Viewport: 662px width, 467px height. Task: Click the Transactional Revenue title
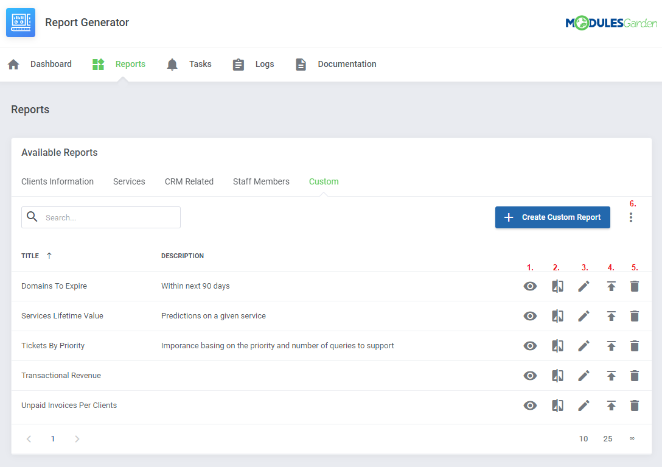coord(61,375)
